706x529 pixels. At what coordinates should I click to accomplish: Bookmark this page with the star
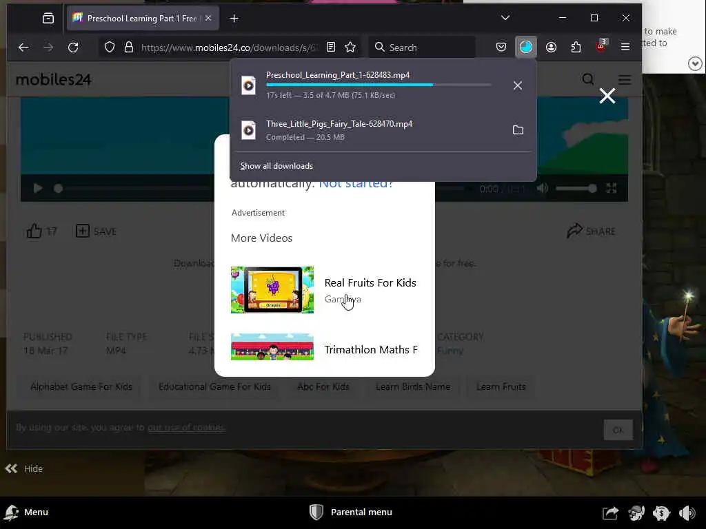point(350,48)
